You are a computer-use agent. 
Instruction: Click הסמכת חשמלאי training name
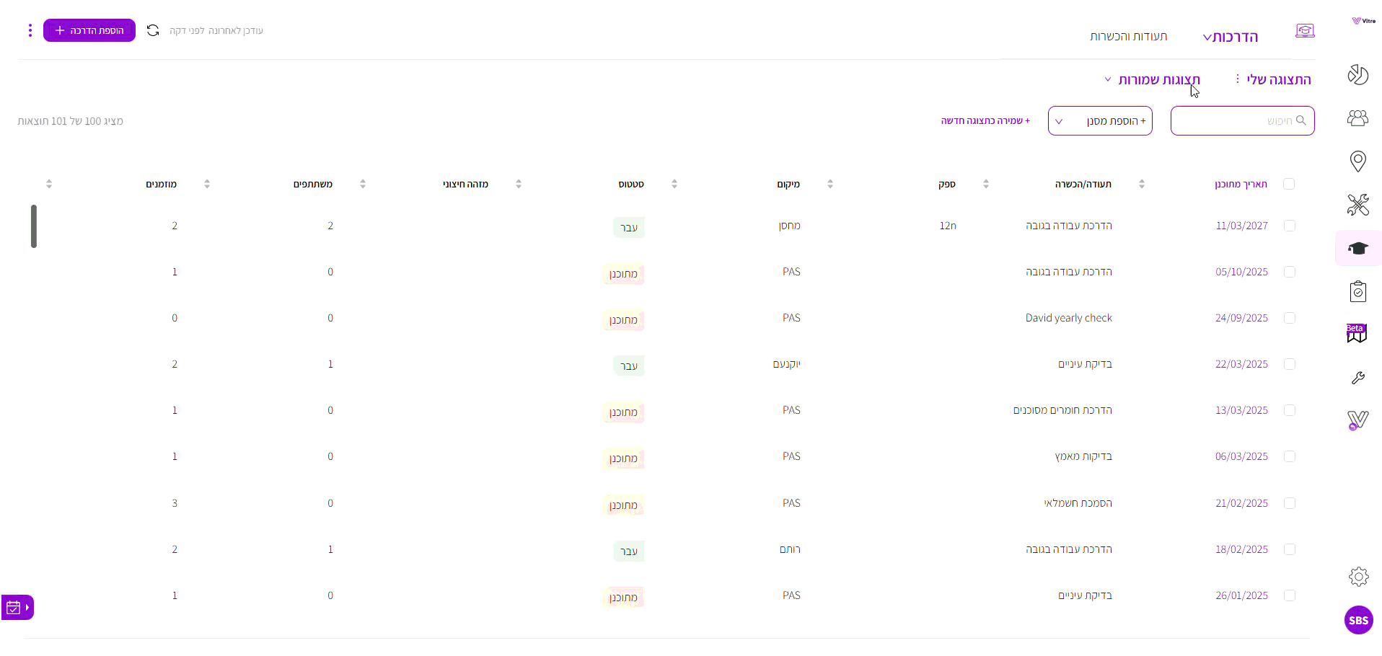pyautogui.click(x=1078, y=503)
